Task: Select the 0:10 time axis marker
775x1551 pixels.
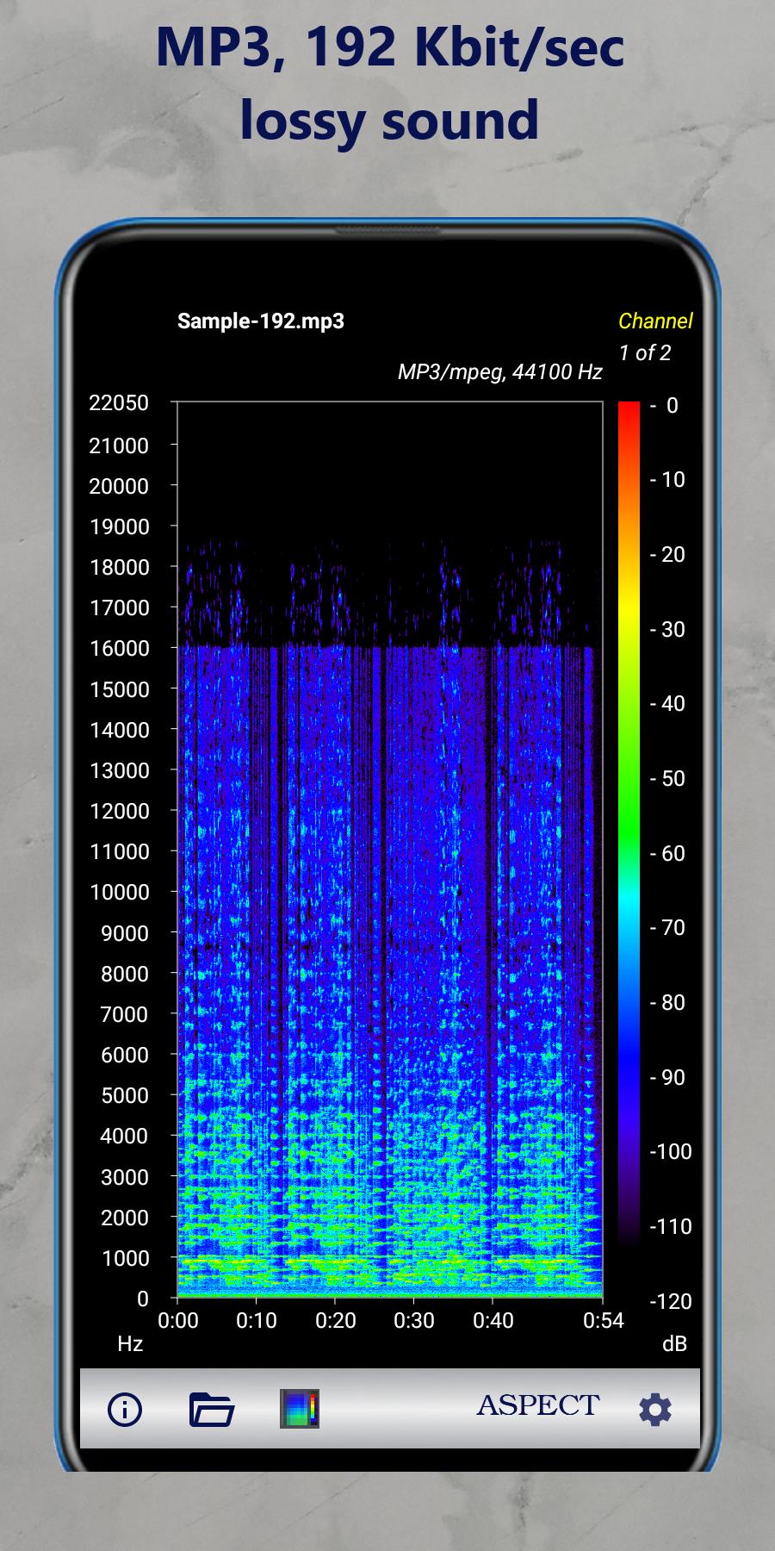Action: (x=257, y=1320)
